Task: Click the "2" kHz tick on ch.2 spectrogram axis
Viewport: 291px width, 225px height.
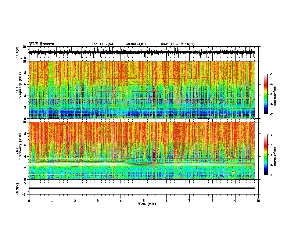Action: click(x=26, y=168)
